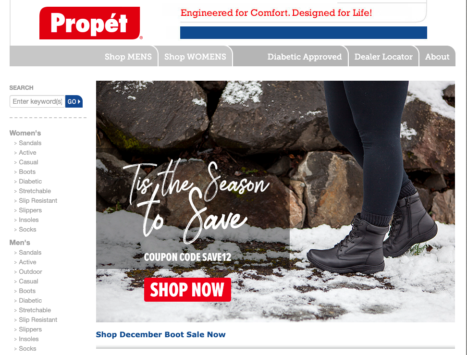
Task: Open Men's Insoles category
Action: [29, 339]
